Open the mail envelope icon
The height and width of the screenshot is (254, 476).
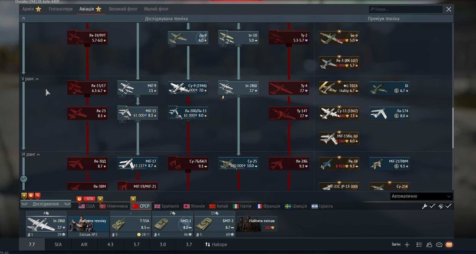449,244
